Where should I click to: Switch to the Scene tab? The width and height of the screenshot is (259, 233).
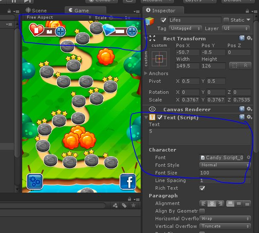point(36,10)
